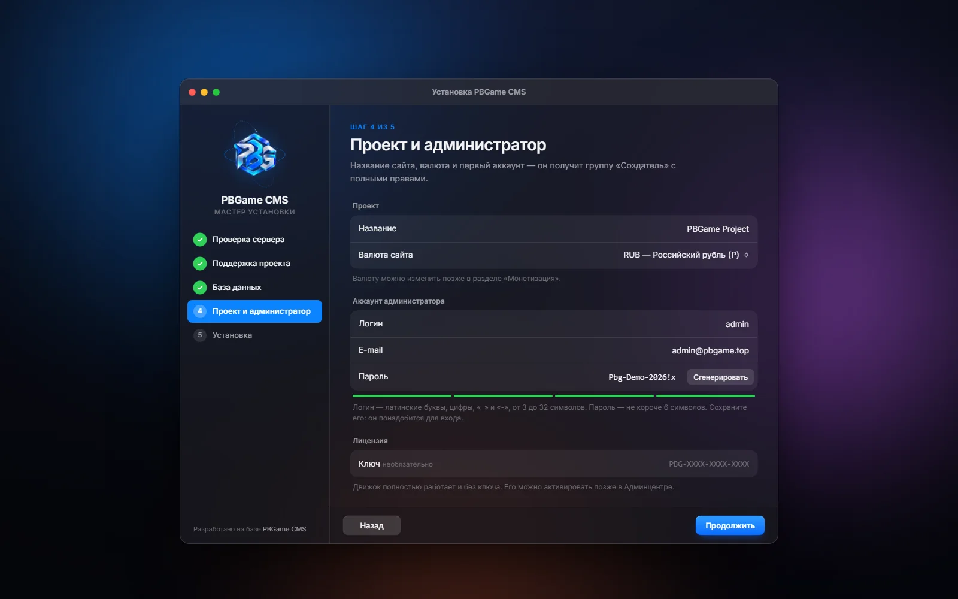
Task: Select the База данных step label
Action: click(237, 288)
